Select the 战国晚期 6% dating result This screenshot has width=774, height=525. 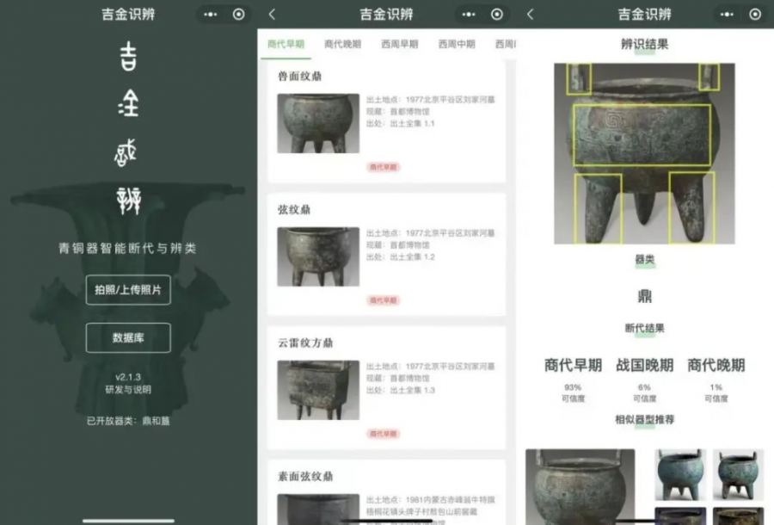645,380
